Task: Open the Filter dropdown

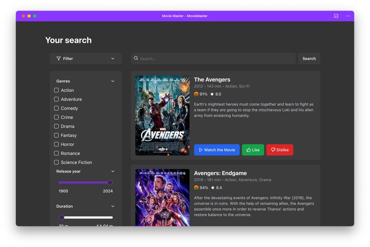Action: pos(86,58)
